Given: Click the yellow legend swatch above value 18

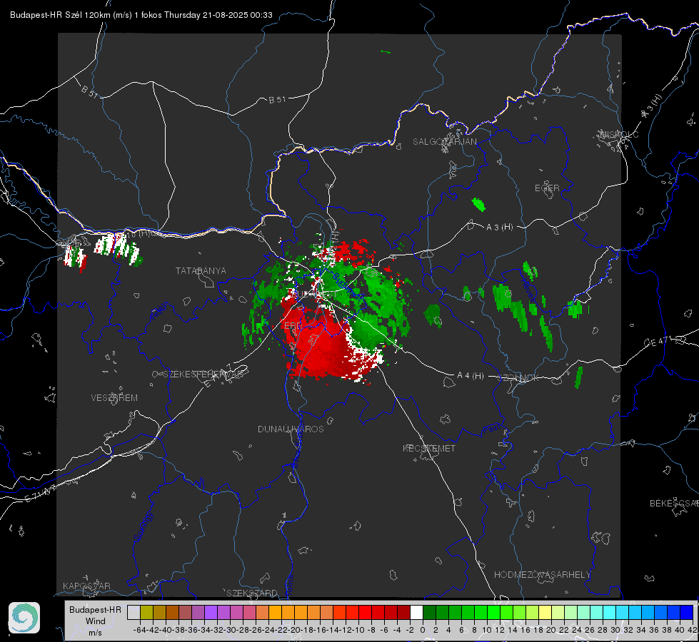Looking at the screenshot, I should click(545, 612).
